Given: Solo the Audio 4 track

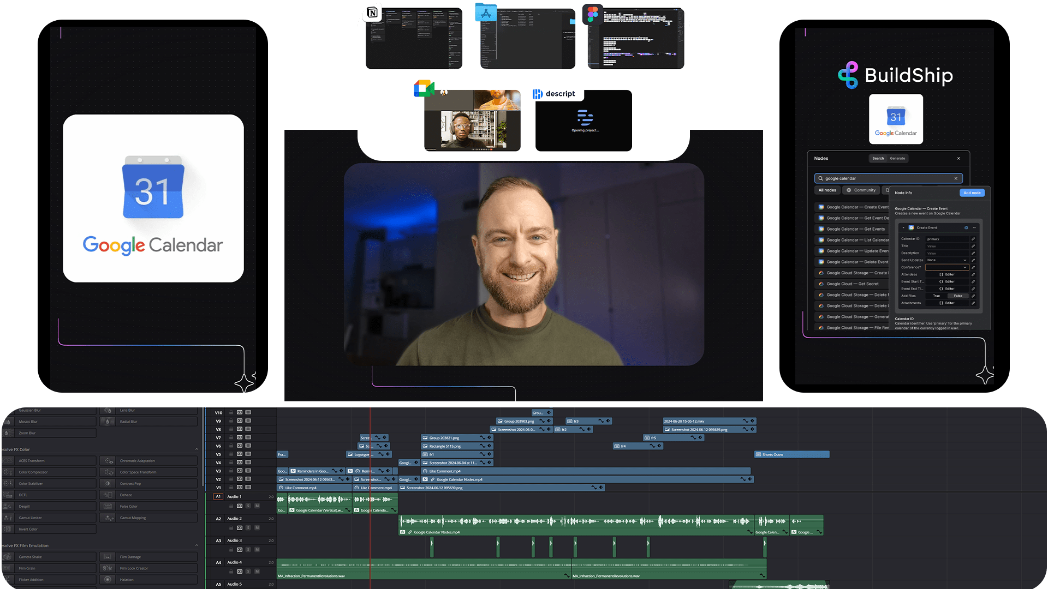Looking at the screenshot, I should pyautogui.click(x=248, y=572).
